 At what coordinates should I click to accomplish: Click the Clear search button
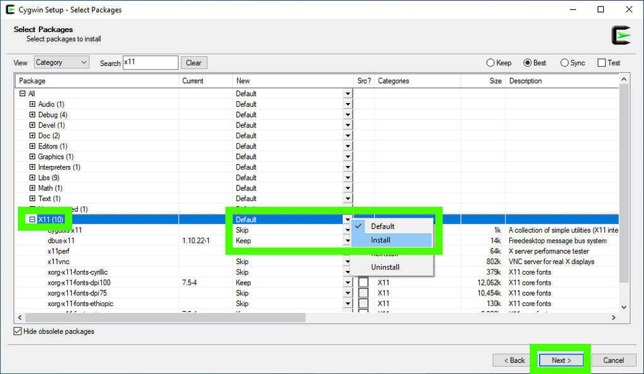pos(194,63)
